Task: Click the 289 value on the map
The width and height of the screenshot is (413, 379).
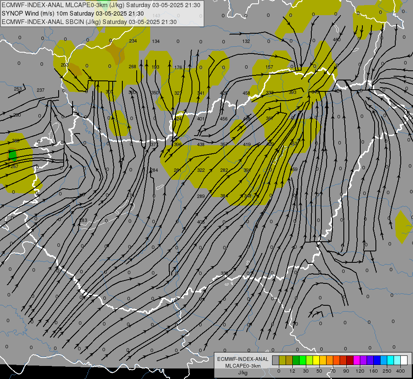Action: [201, 196]
